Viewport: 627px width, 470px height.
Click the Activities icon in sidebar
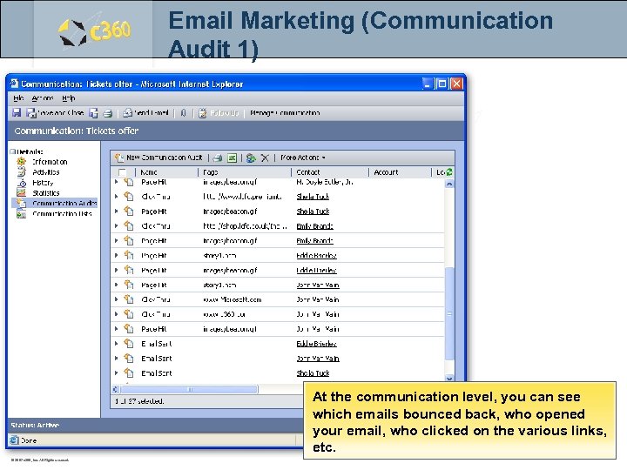[22, 171]
